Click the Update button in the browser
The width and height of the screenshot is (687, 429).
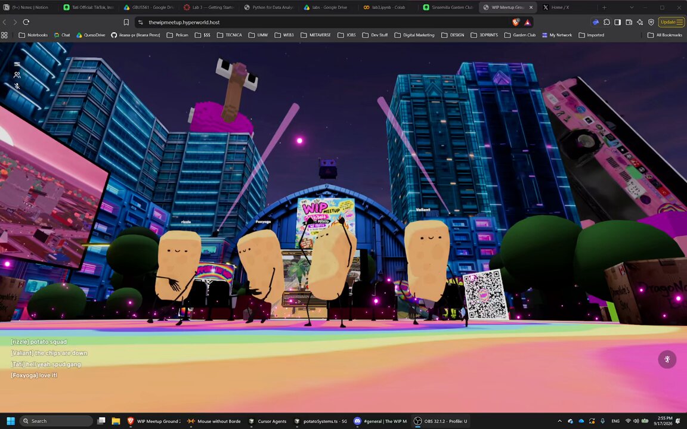click(671, 22)
